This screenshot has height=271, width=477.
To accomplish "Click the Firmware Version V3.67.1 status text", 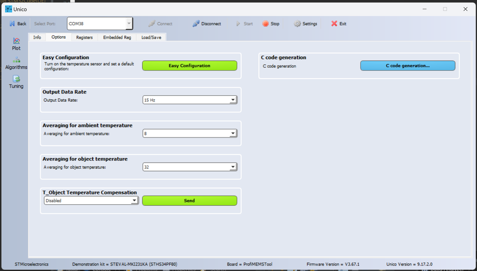I will [333, 264].
